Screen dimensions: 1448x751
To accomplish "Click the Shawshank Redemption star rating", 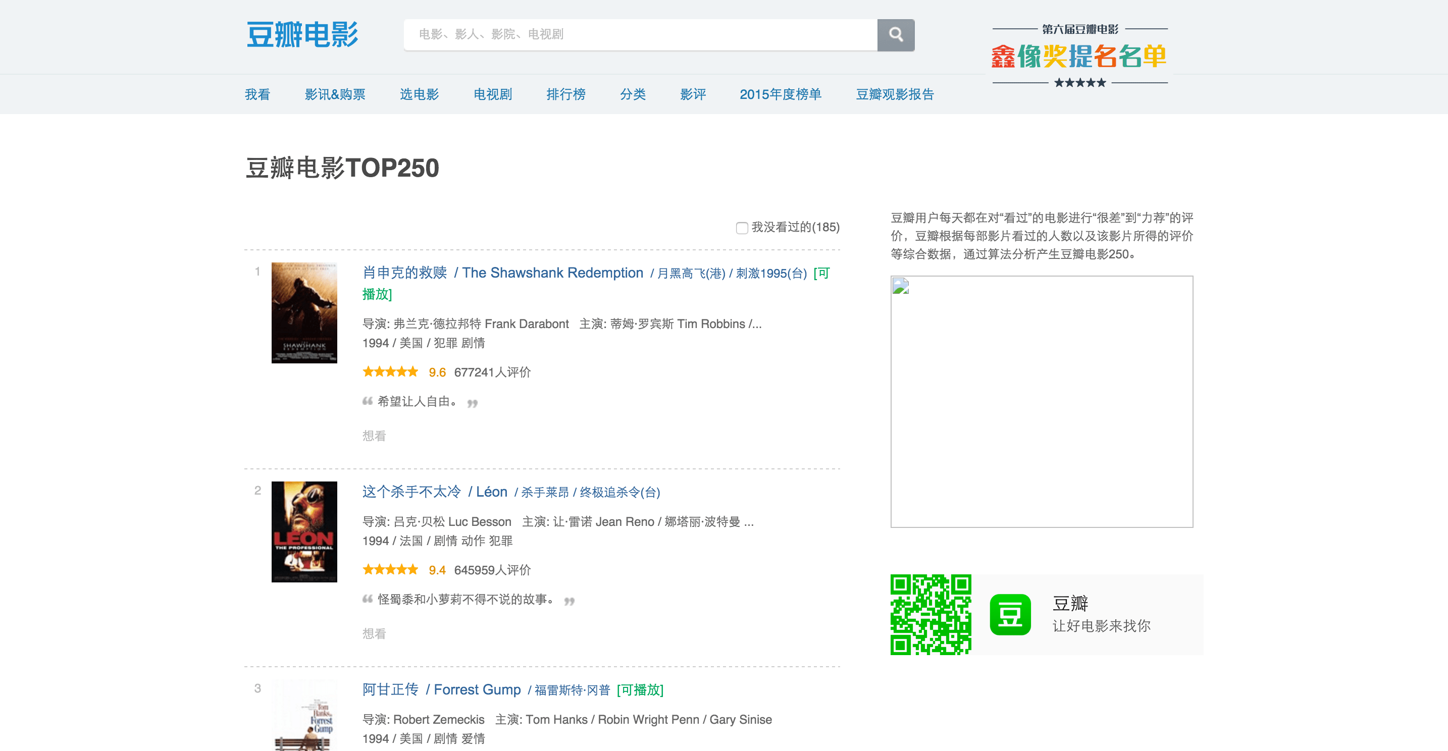I will pos(390,372).
